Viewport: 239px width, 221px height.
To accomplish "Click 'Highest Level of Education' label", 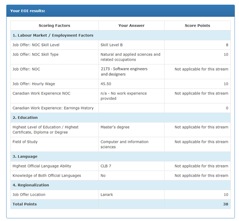I will (46, 130).
